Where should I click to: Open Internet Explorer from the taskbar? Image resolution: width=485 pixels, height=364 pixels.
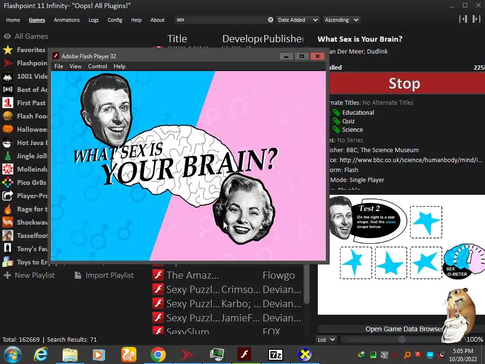tap(41, 355)
